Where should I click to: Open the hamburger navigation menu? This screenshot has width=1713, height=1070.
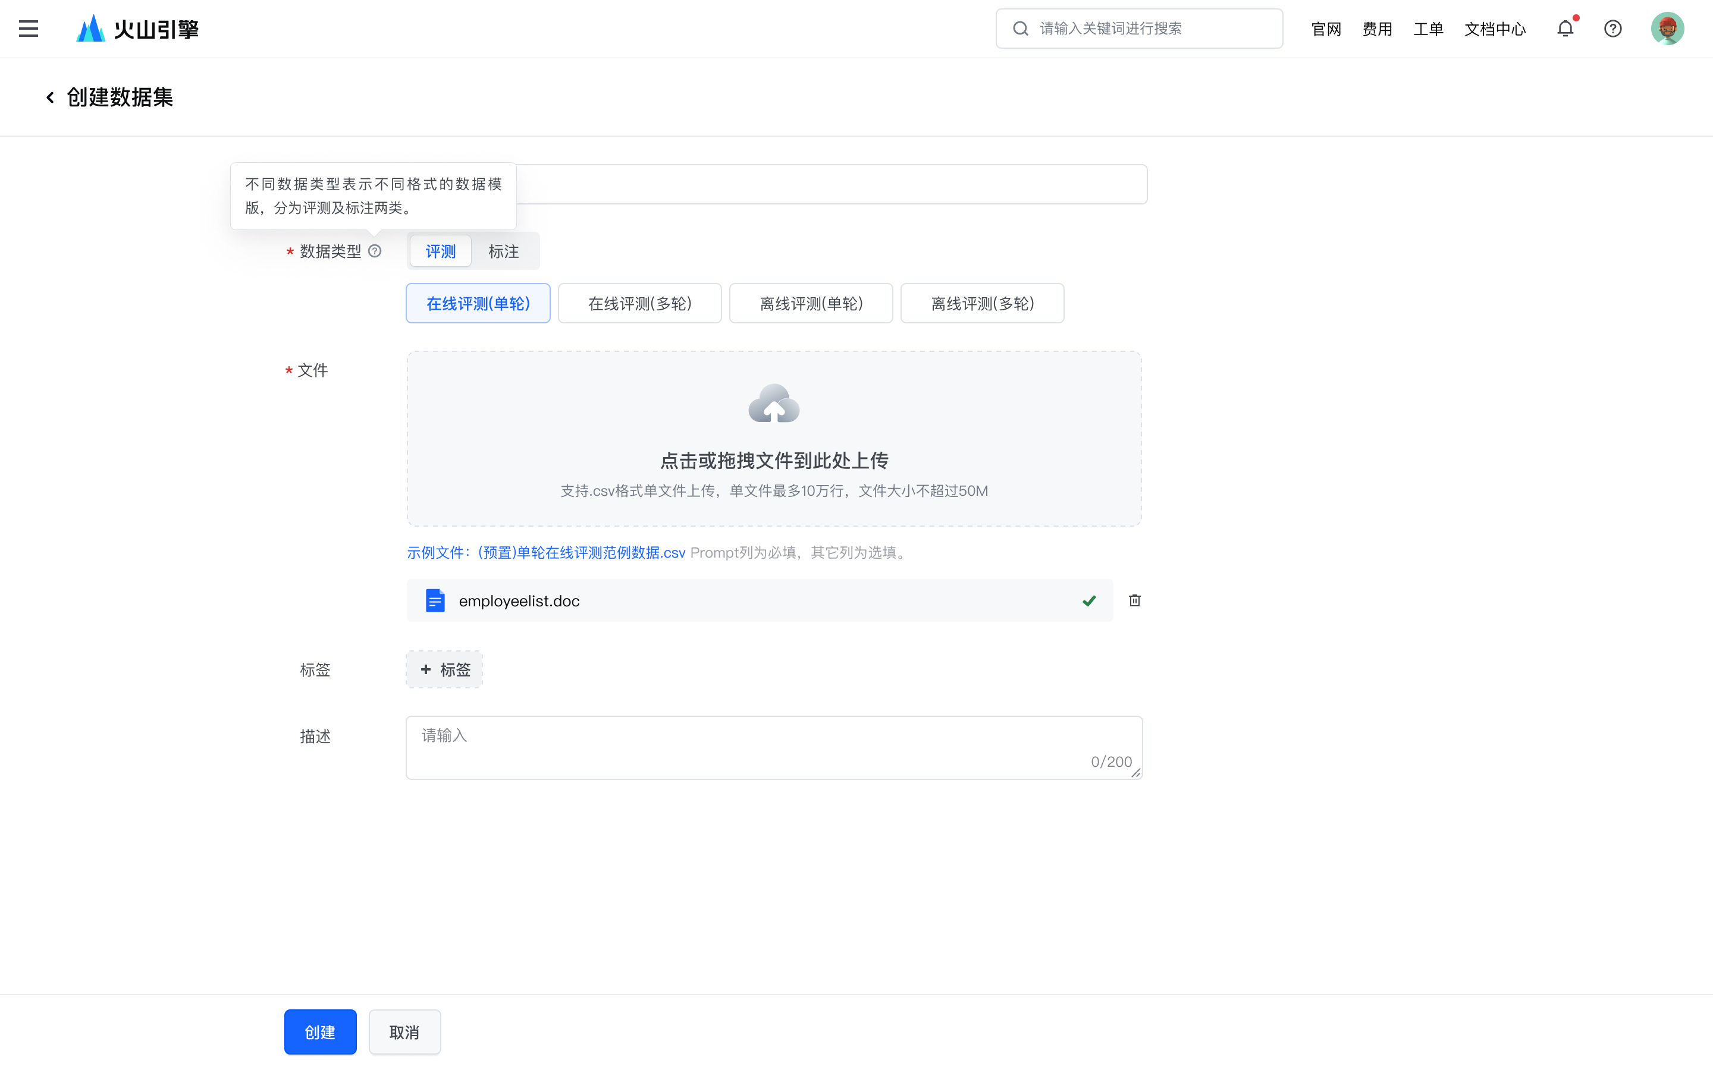(x=29, y=29)
